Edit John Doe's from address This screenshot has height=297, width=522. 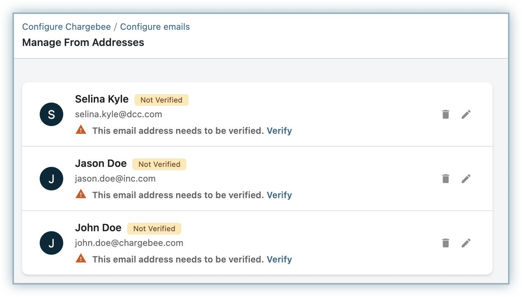click(x=466, y=243)
